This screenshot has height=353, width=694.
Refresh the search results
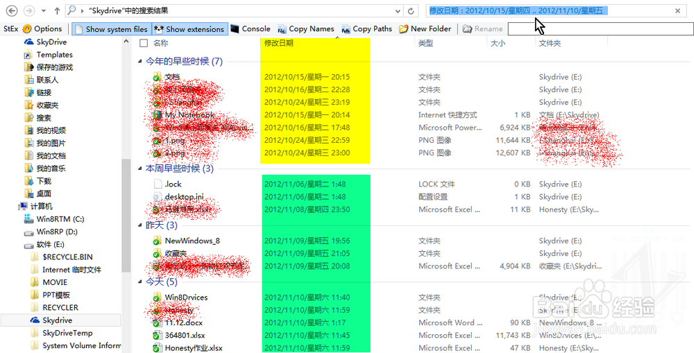click(411, 11)
